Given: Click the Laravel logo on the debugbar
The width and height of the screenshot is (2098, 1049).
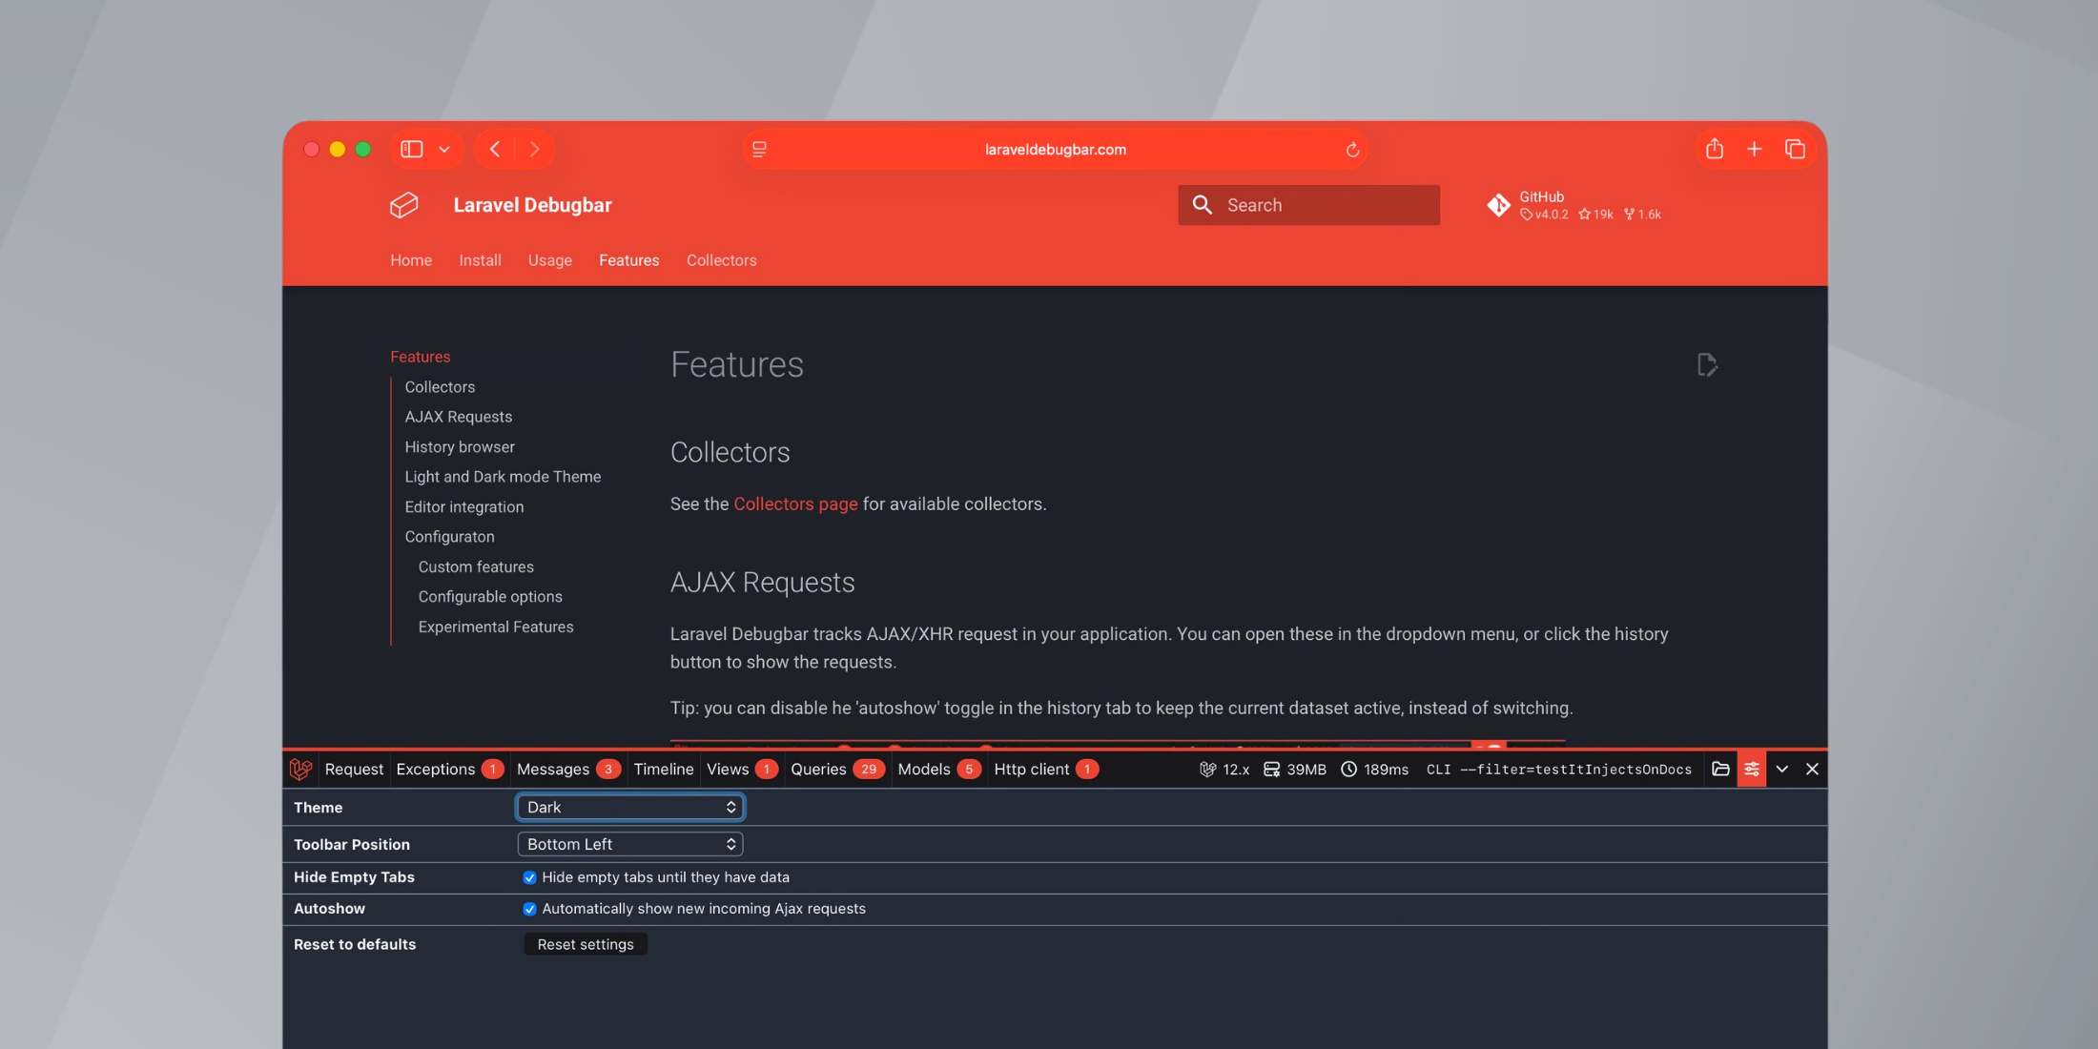Looking at the screenshot, I should pyautogui.click(x=300, y=769).
